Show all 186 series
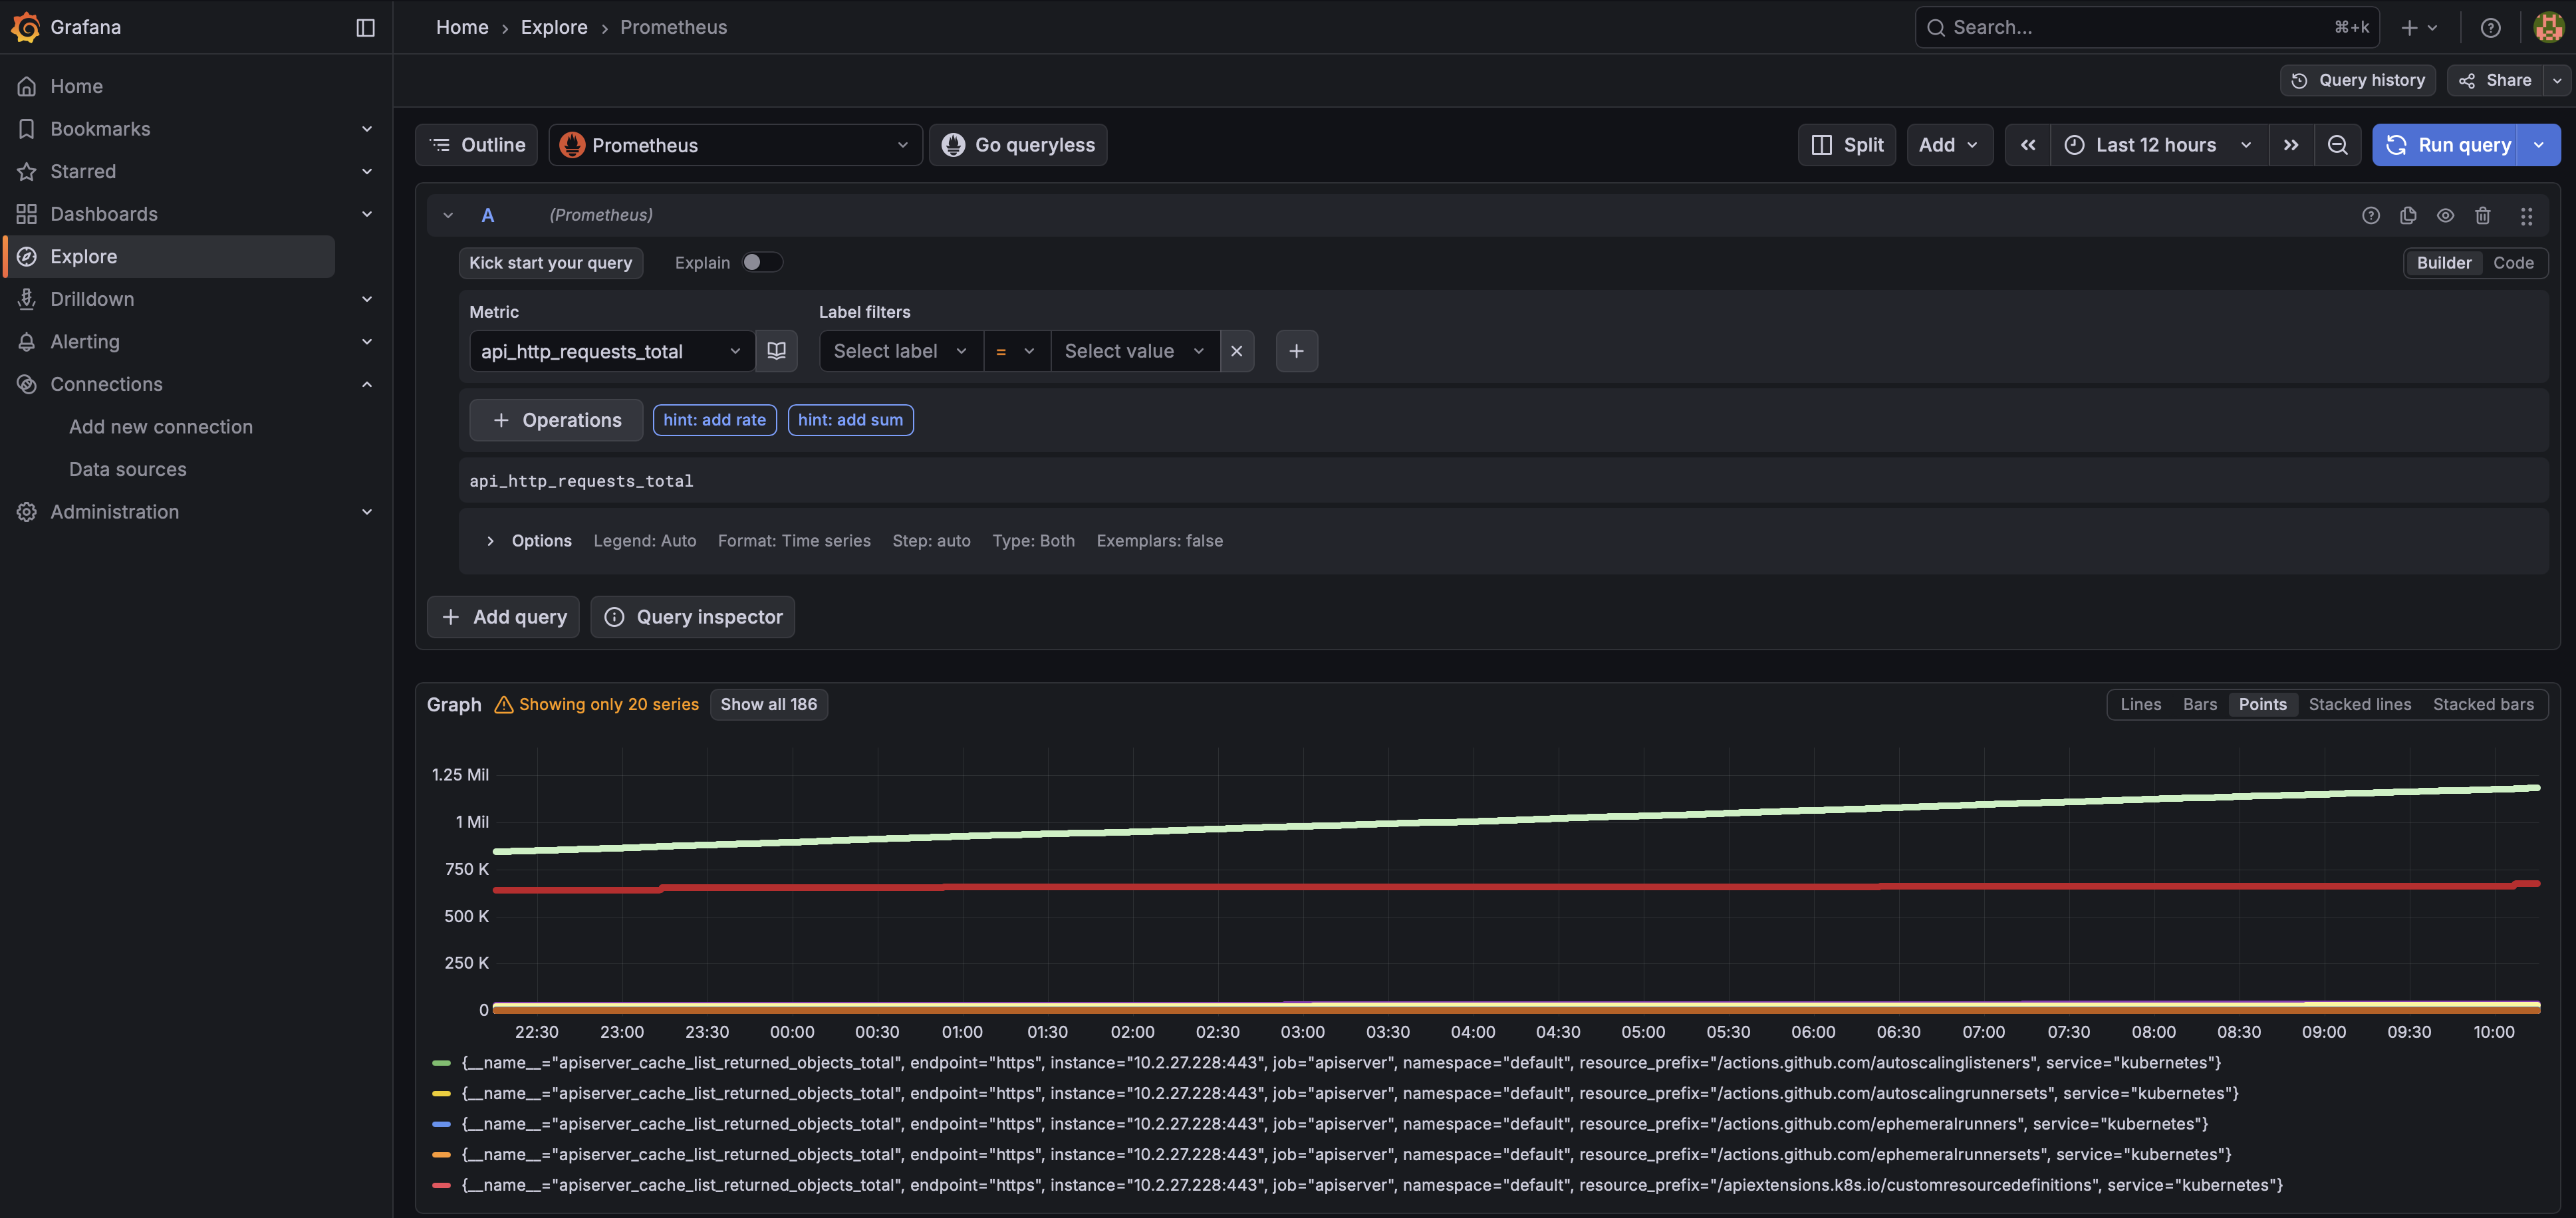This screenshot has width=2576, height=1218. (768, 704)
